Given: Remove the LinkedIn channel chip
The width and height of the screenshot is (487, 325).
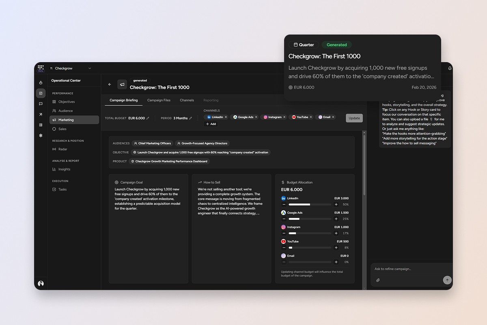Looking at the screenshot, I should (x=226, y=117).
